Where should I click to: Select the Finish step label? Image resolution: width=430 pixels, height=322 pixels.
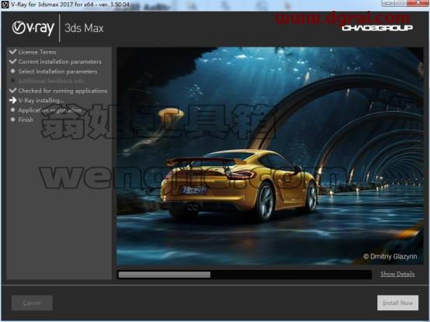coord(26,119)
